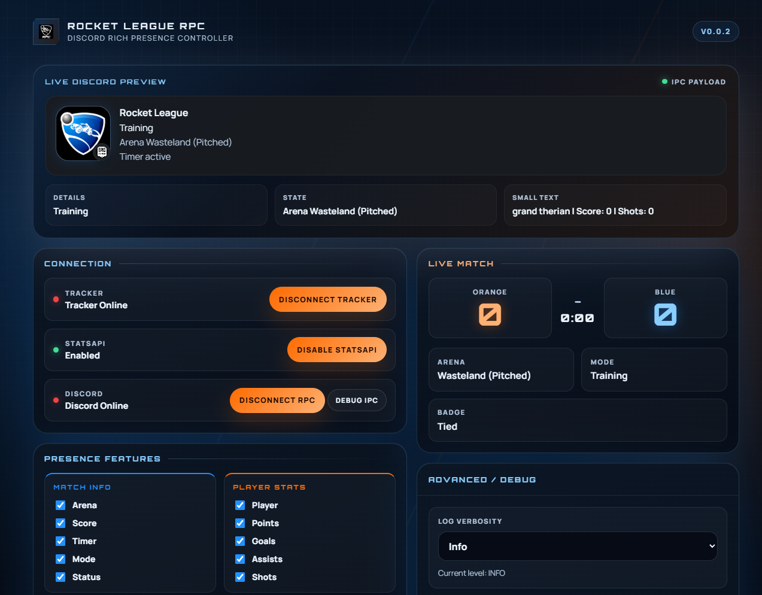
Task: Click the Badge value Tied
Action: point(447,427)
